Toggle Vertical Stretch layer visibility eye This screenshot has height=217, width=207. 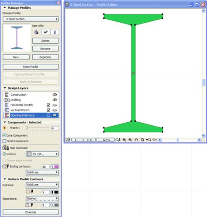coord(55,110)
